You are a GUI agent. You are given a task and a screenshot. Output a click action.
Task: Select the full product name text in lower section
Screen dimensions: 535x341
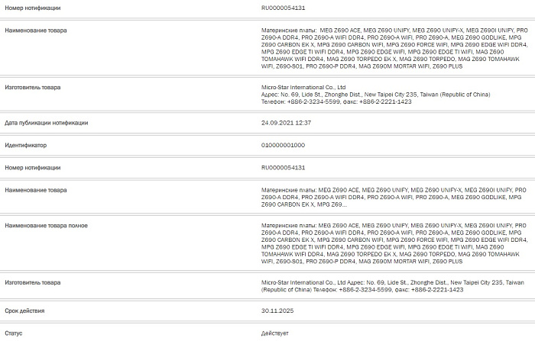pyautogui.click(x=394, y=243)
